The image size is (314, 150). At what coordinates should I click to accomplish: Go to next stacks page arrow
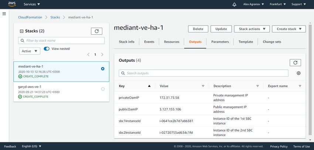click(102, 54)
